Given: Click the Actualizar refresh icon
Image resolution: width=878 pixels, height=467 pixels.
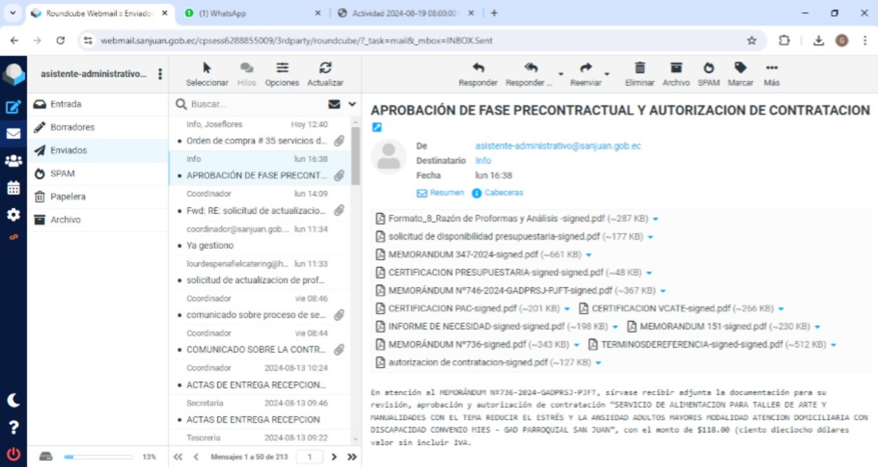Looking at the screenshot, I should 325,68.
